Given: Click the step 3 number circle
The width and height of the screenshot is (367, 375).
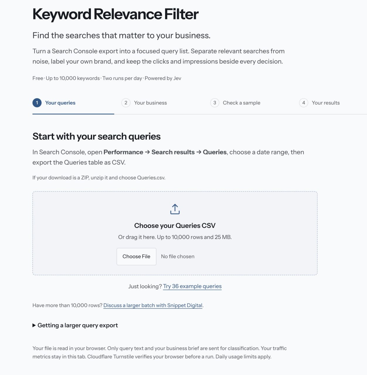Looking at the screenshot, I should [x=215, y=103].
